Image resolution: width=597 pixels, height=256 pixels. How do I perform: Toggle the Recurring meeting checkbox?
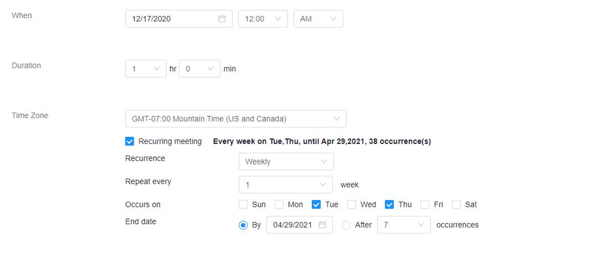click(x=129, y=141)
